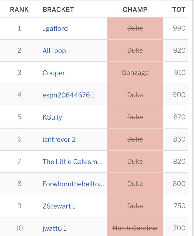Open The Little Gatesm... bracket
The height and width of the screenshot is (236, 194).
point(72,162)
